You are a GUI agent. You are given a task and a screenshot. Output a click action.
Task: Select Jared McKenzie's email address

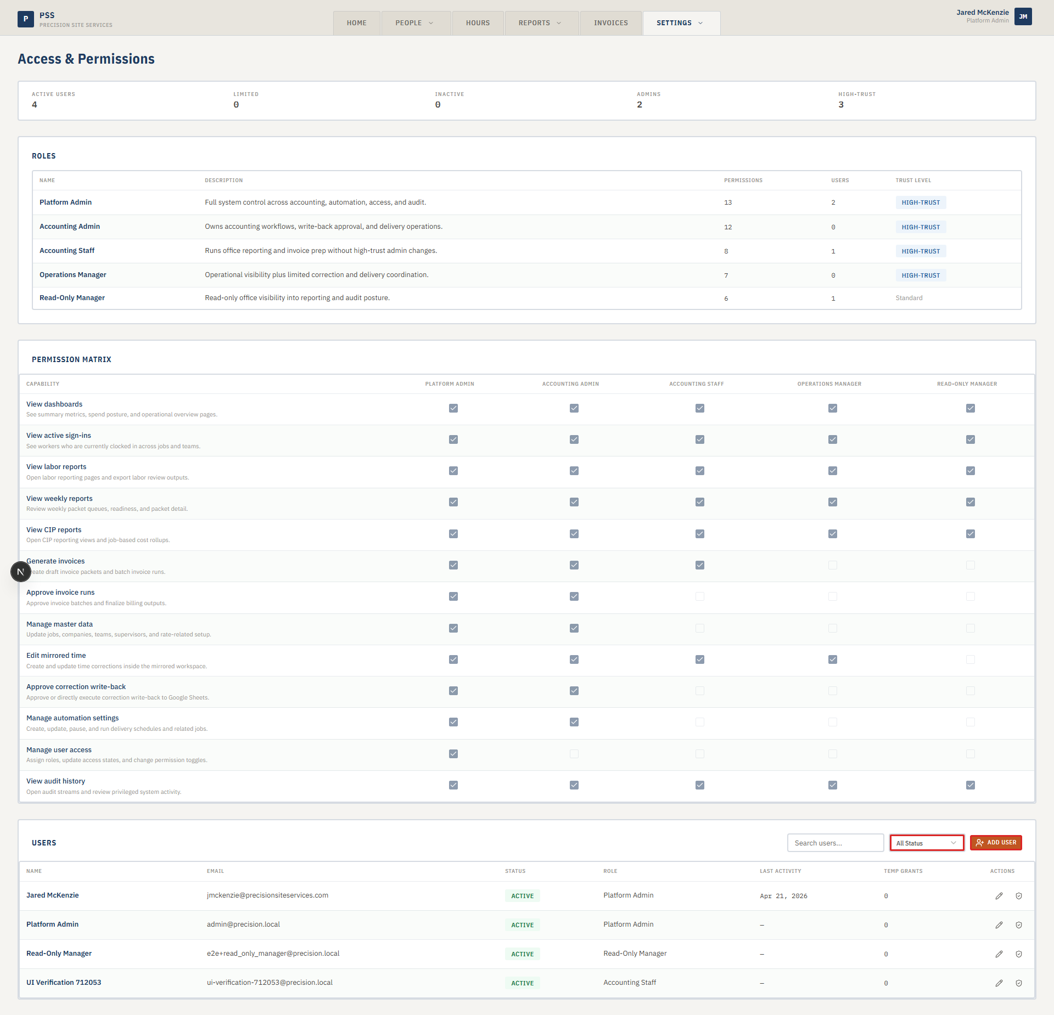(x=267, y=895)
